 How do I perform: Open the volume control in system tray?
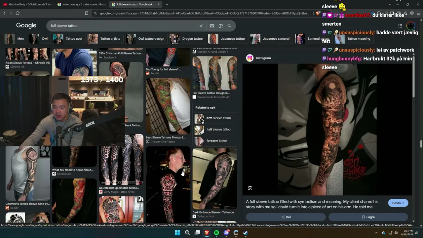click(396, 233)
